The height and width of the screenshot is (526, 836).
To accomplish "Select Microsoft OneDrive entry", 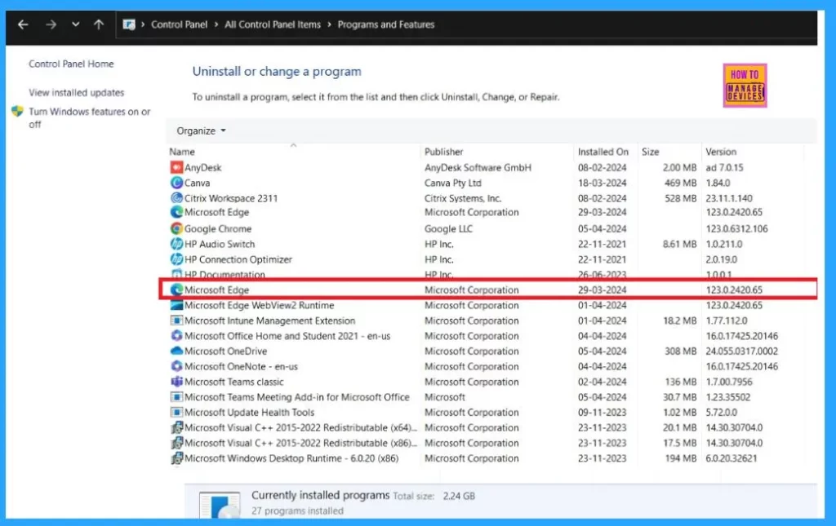I will [x=225, y=351].
